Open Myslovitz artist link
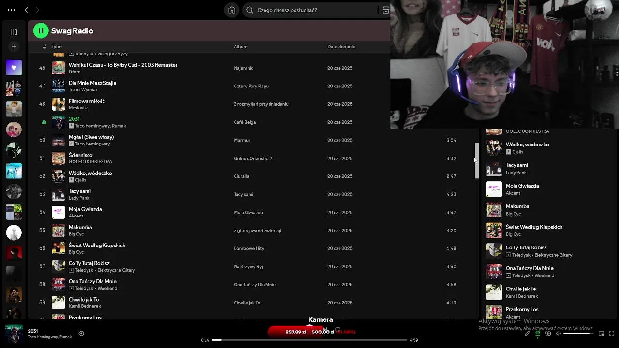619x348 pixels. pyautogui.click(x=78, y=108)
